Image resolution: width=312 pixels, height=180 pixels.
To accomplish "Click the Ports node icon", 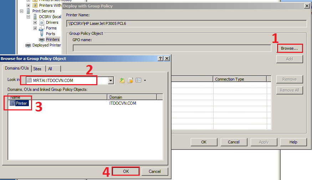I will (42, 34).
